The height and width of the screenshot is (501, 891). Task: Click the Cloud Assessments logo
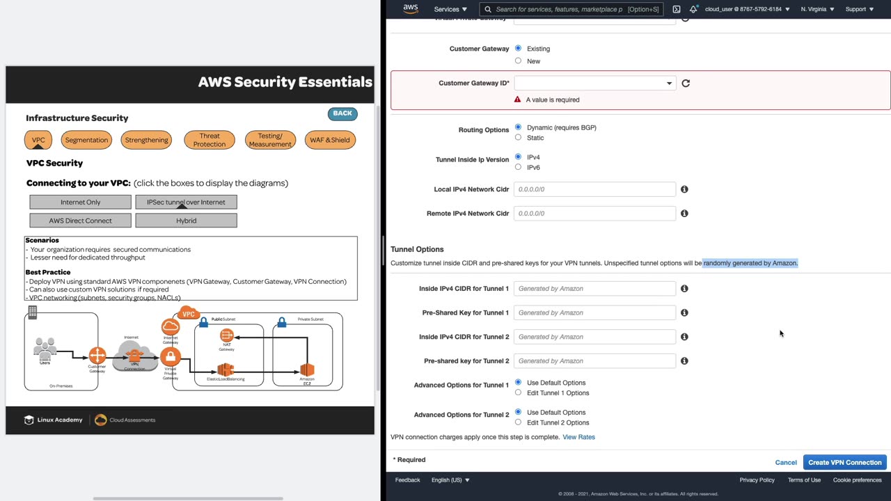point(125,420)
